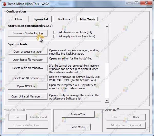The image size is (154, 136).
Task: Click 'much like the Task Manager' description
Action: [x=66, y=54]
